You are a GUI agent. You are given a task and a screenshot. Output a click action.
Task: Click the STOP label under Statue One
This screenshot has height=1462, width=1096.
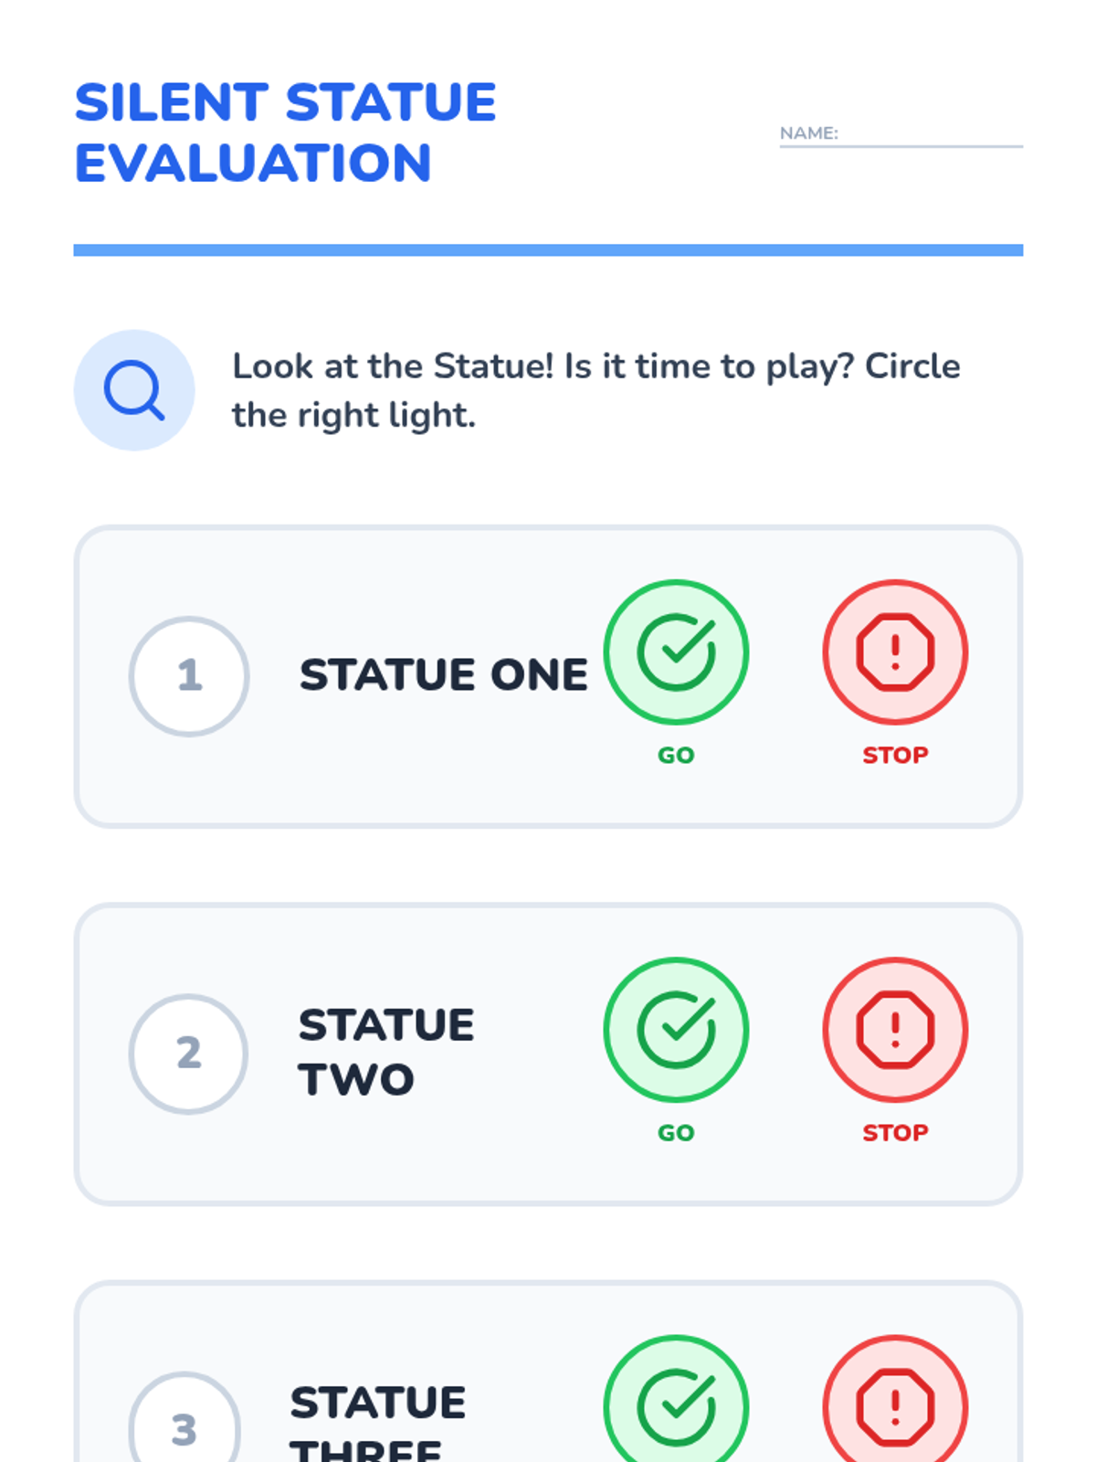[895, 756]
